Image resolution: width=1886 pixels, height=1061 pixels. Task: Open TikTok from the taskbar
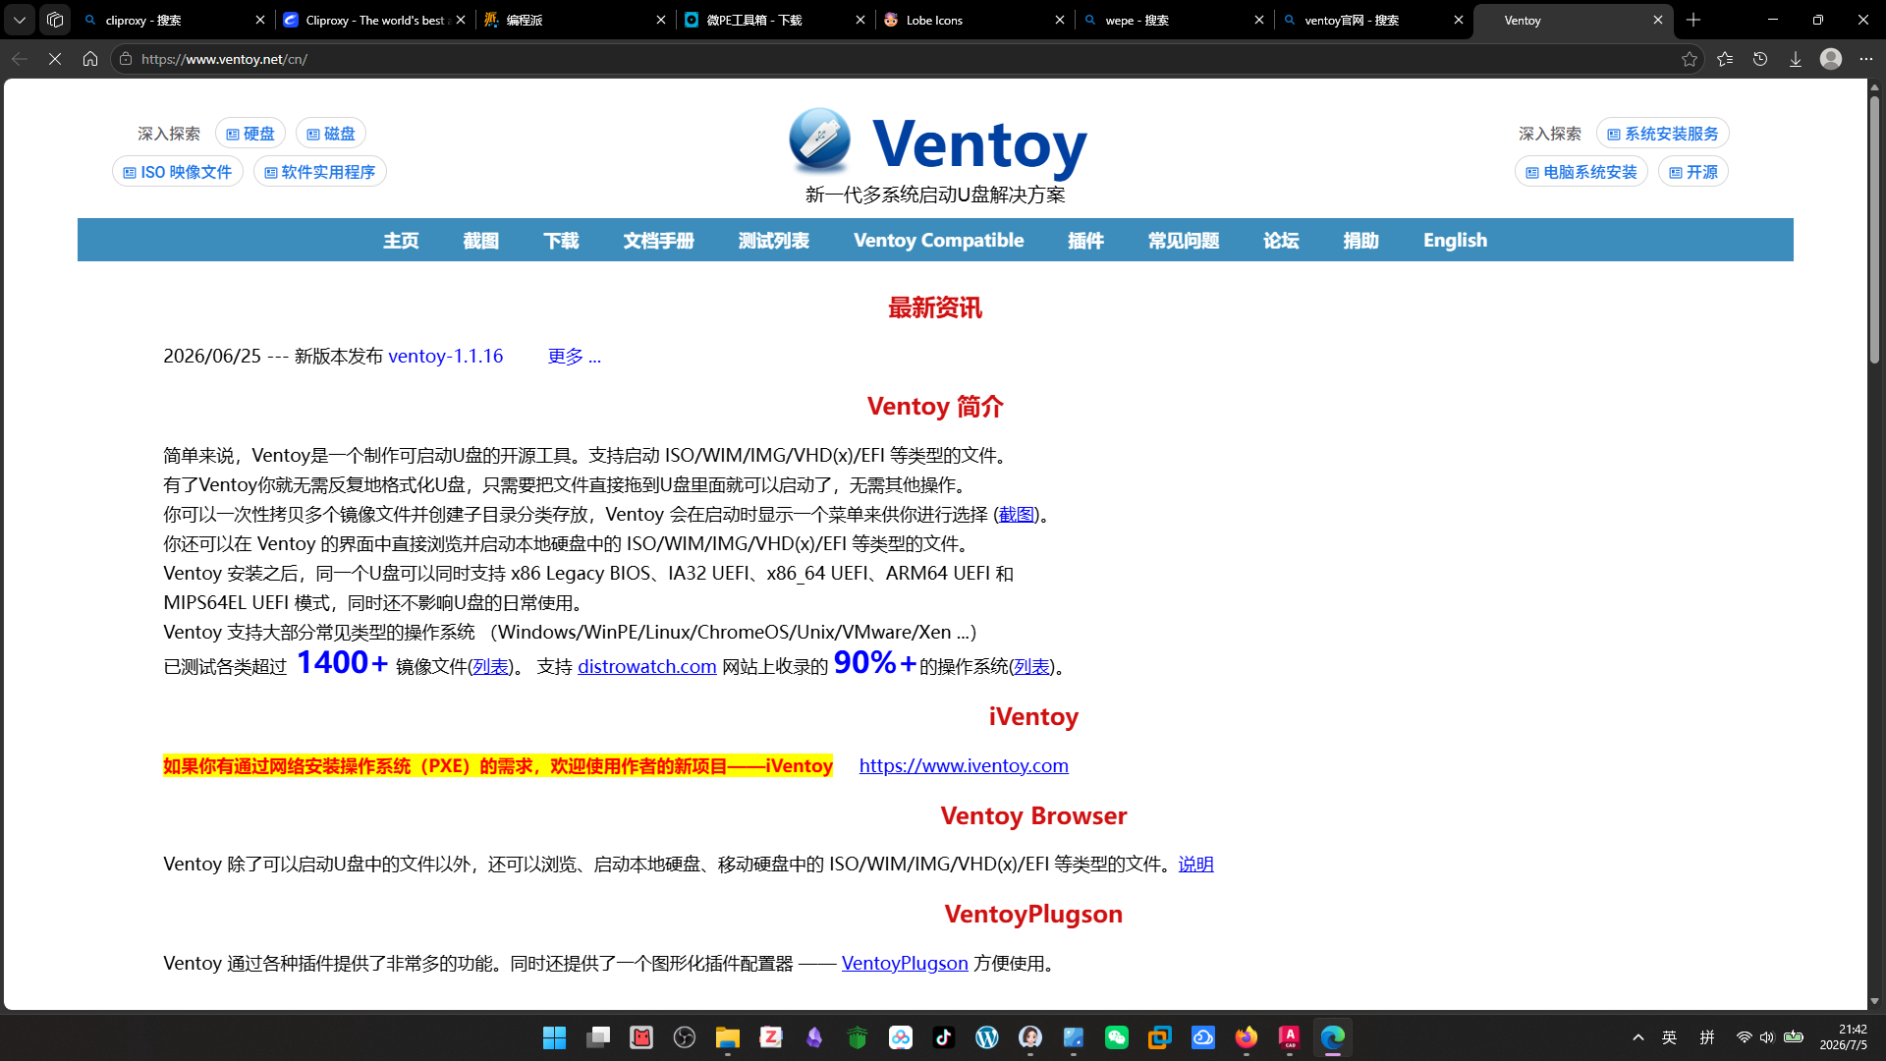[x=944, y=1037]
